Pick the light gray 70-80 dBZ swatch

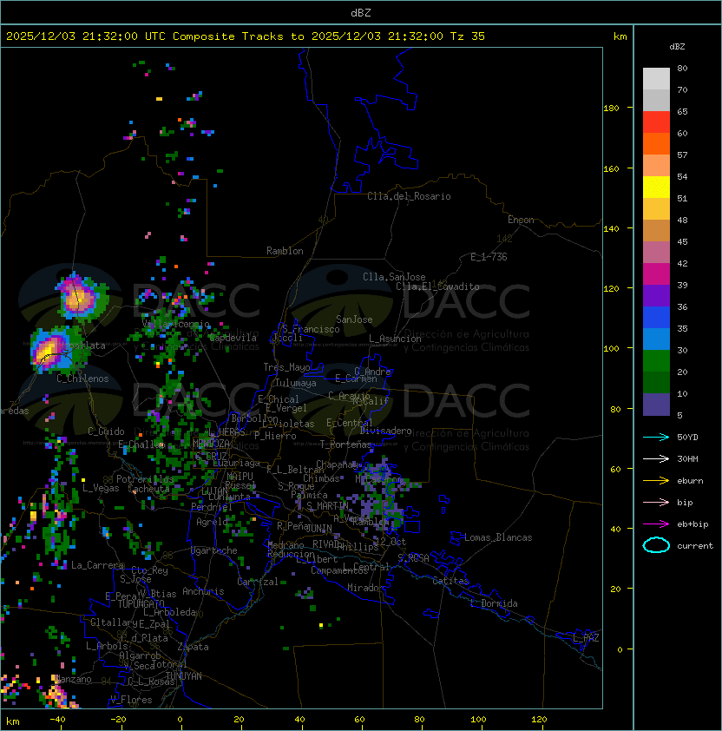point(656,79)
